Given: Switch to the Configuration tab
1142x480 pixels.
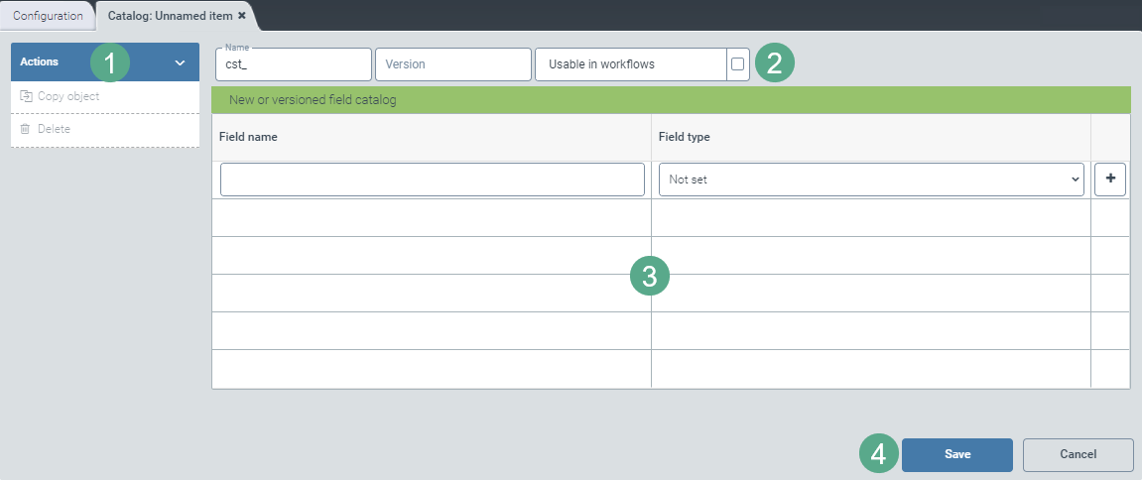Looking at the screenshot, I should pos(48,15).
